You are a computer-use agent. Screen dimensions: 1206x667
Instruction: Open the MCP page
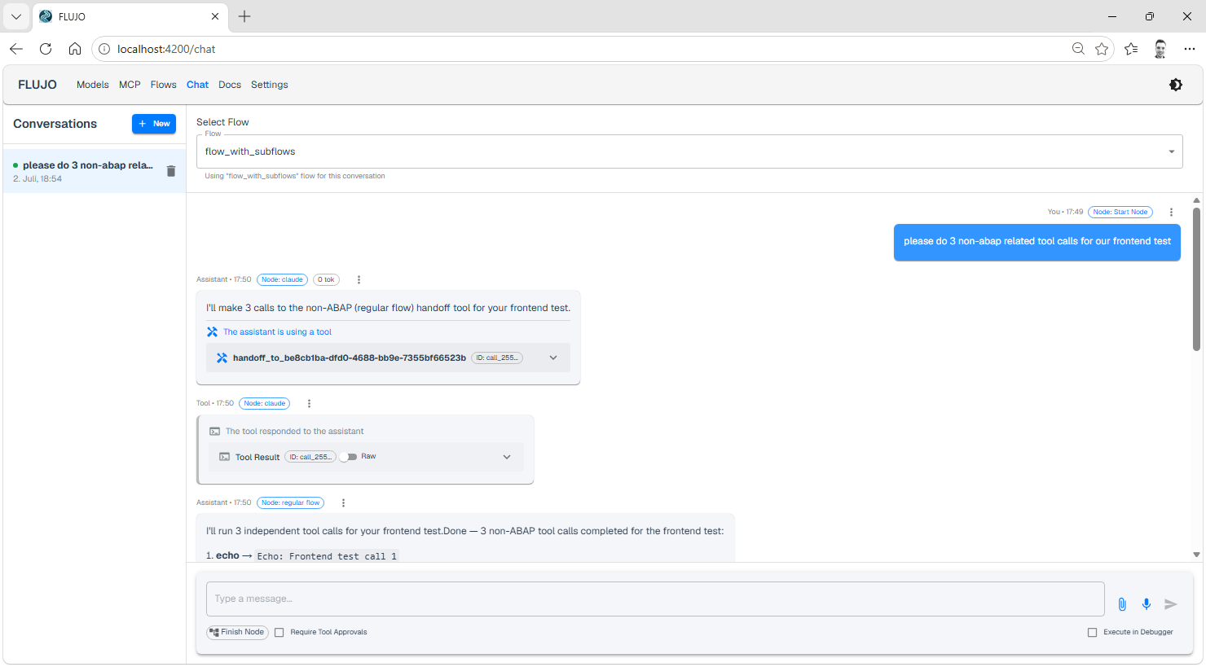(130, 85)
